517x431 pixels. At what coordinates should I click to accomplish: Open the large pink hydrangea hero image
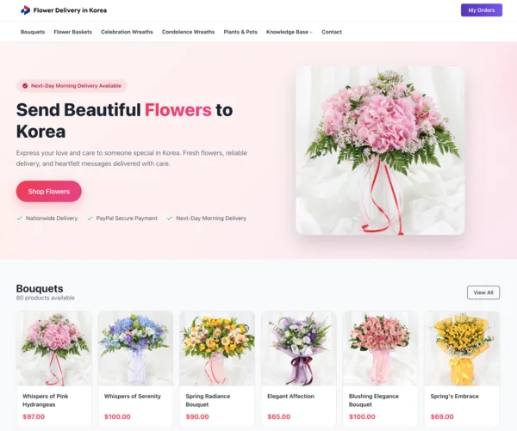pos(380,151)
